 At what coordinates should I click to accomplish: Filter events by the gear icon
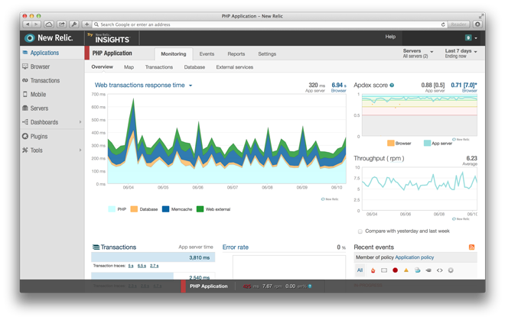pyautogui.click(x=451, y=270)
